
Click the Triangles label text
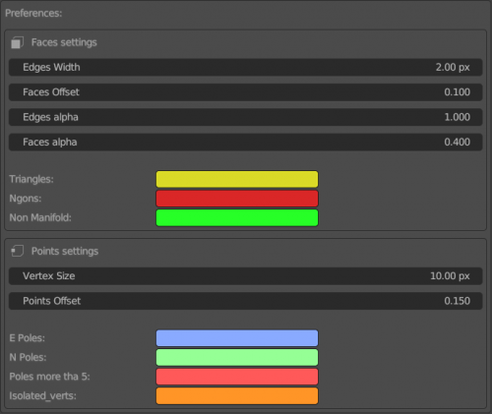click(31, 179)
